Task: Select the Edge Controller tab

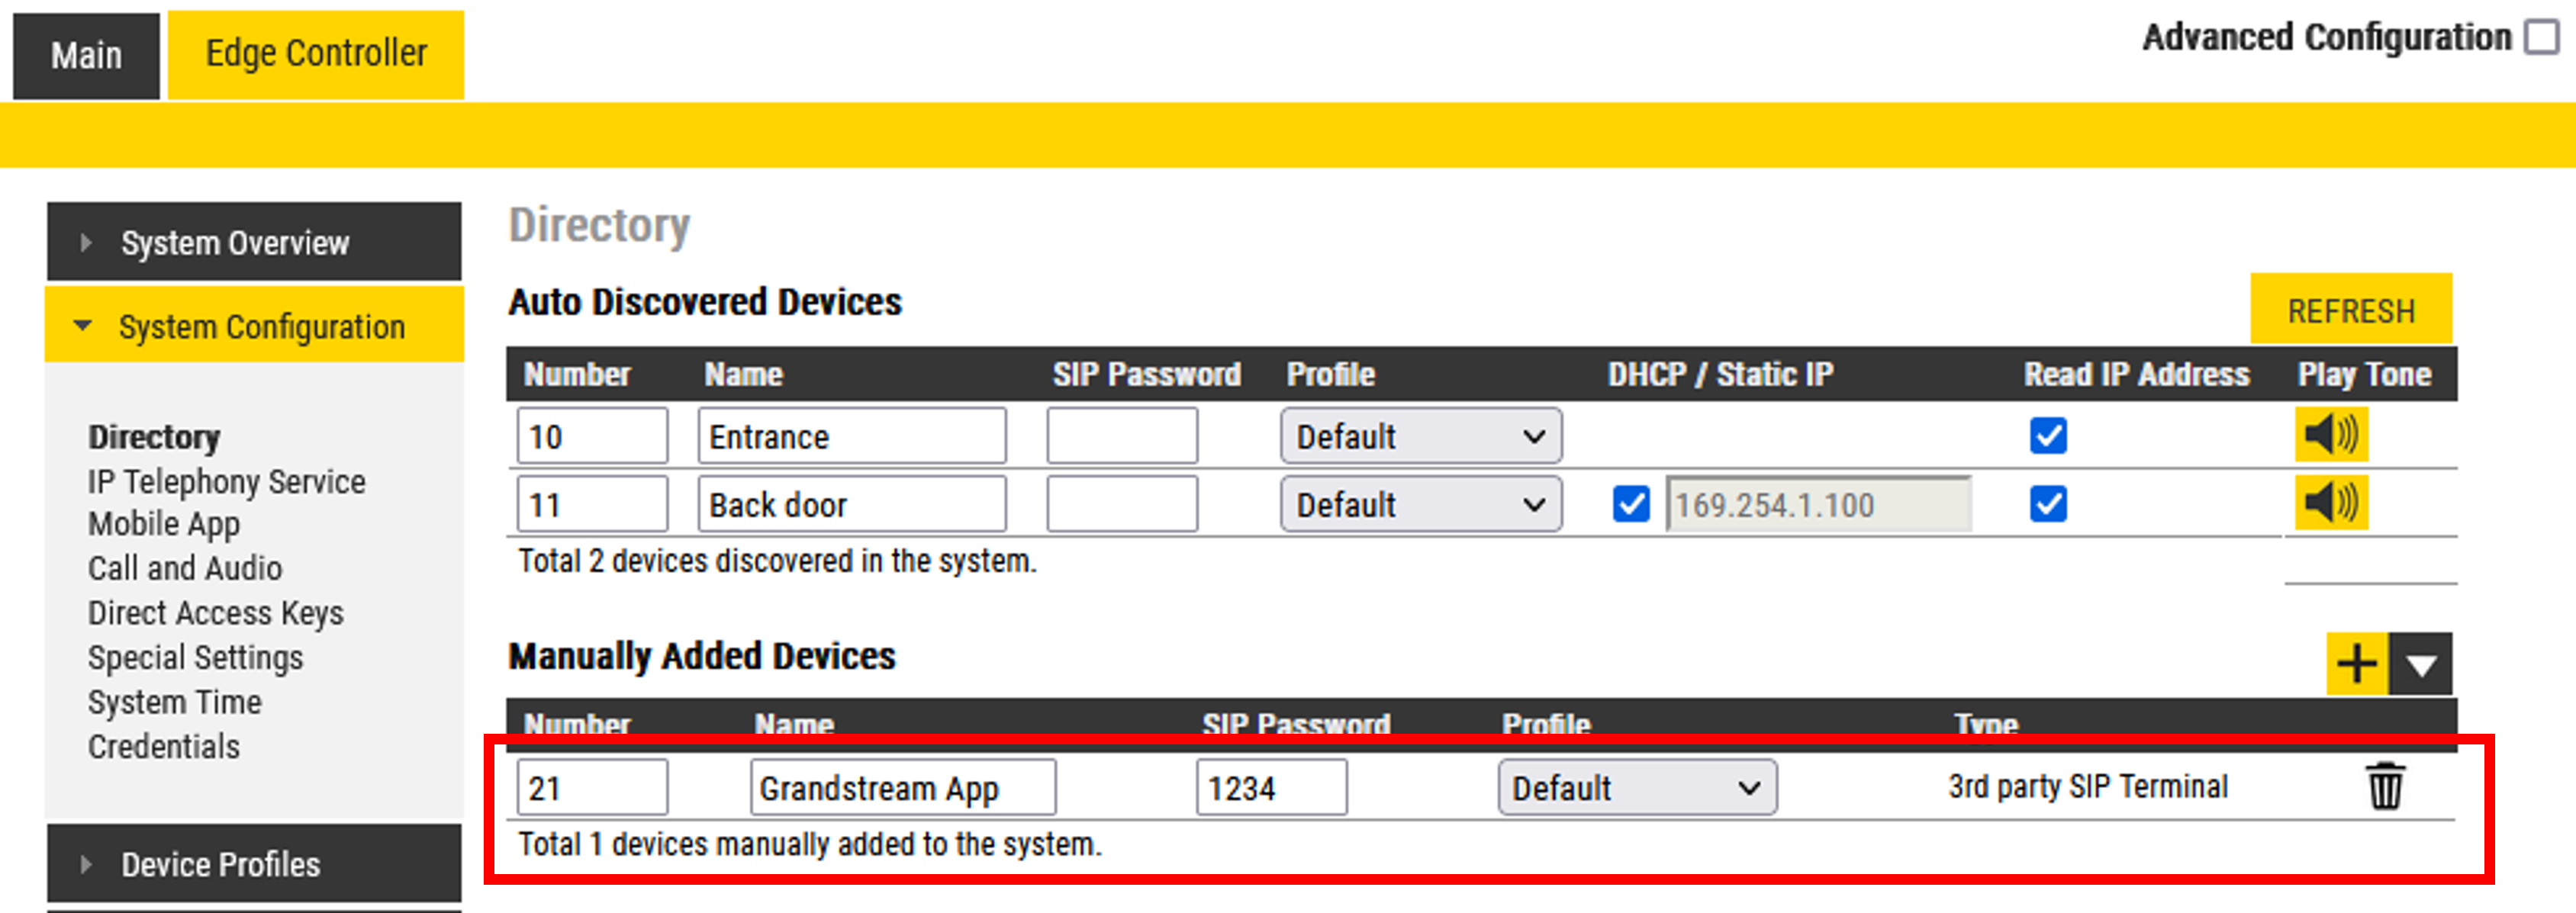Action: pyautogui.click(x=316, y=54)
